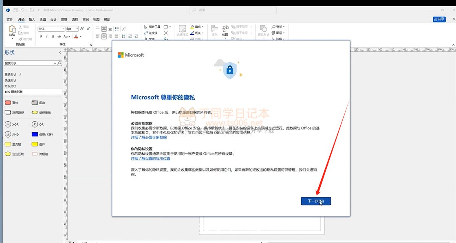Switch to the 视图 (View) tab
Image resolution: width=456 pixels, height=243 pixels.
click(x=96, y=20)
